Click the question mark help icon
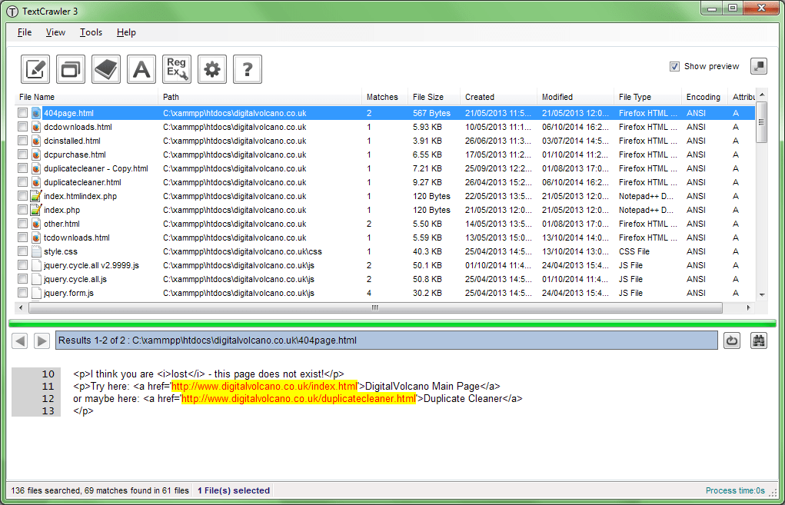Viewport: 785px width, 505px height. (x=247, y=68)
